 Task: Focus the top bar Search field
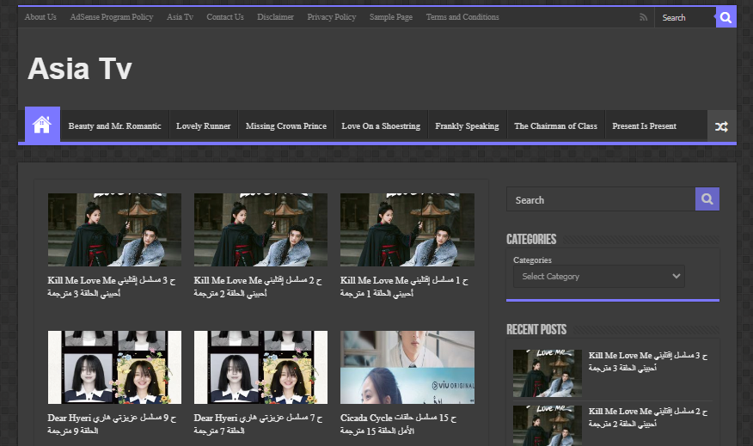point(685,18)
